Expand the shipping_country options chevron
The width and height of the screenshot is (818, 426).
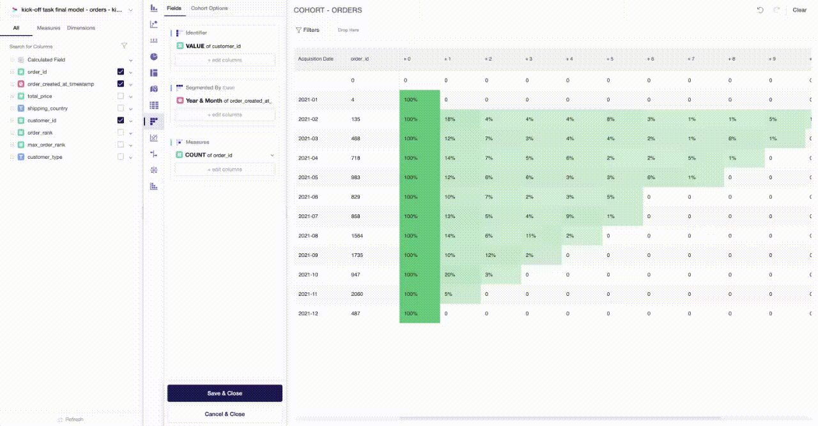130,108
